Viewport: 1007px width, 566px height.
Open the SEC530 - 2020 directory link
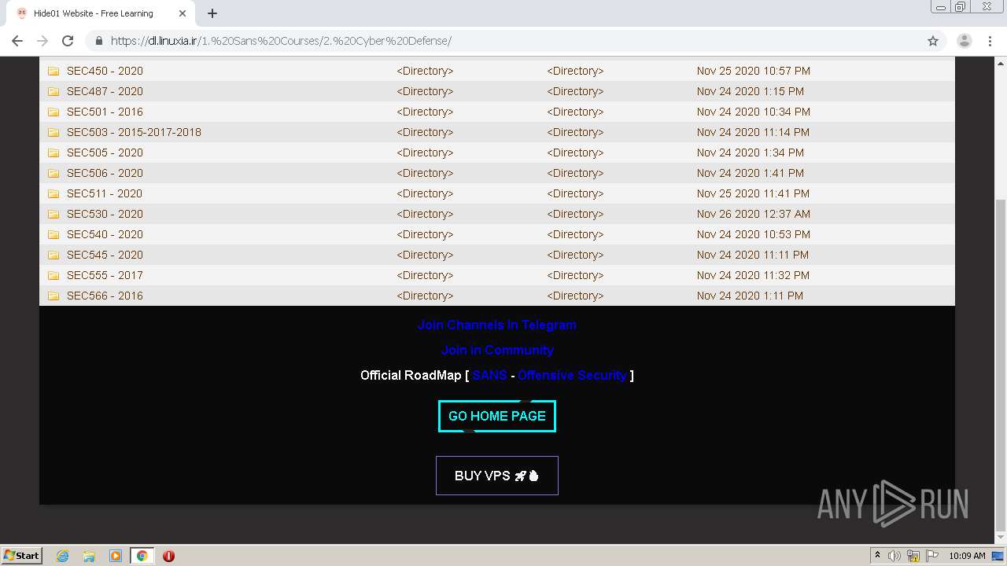105,214
